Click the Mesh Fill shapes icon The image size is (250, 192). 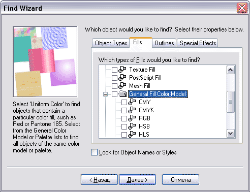point(122,86)
